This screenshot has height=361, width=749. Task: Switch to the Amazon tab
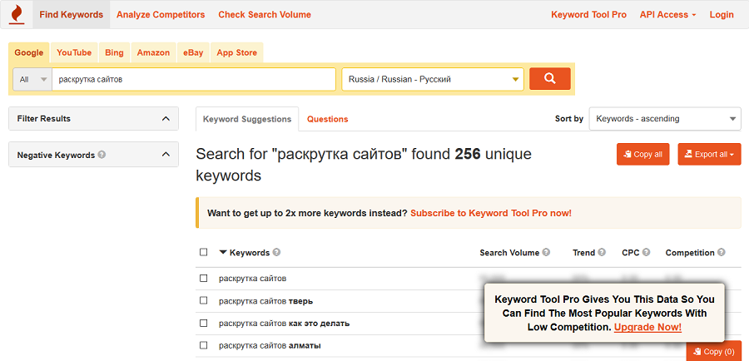[x=153, y=52]
